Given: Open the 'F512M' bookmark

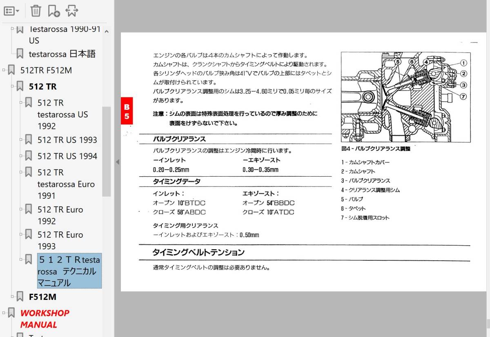Looking at the screenshot, I should 42,297.
